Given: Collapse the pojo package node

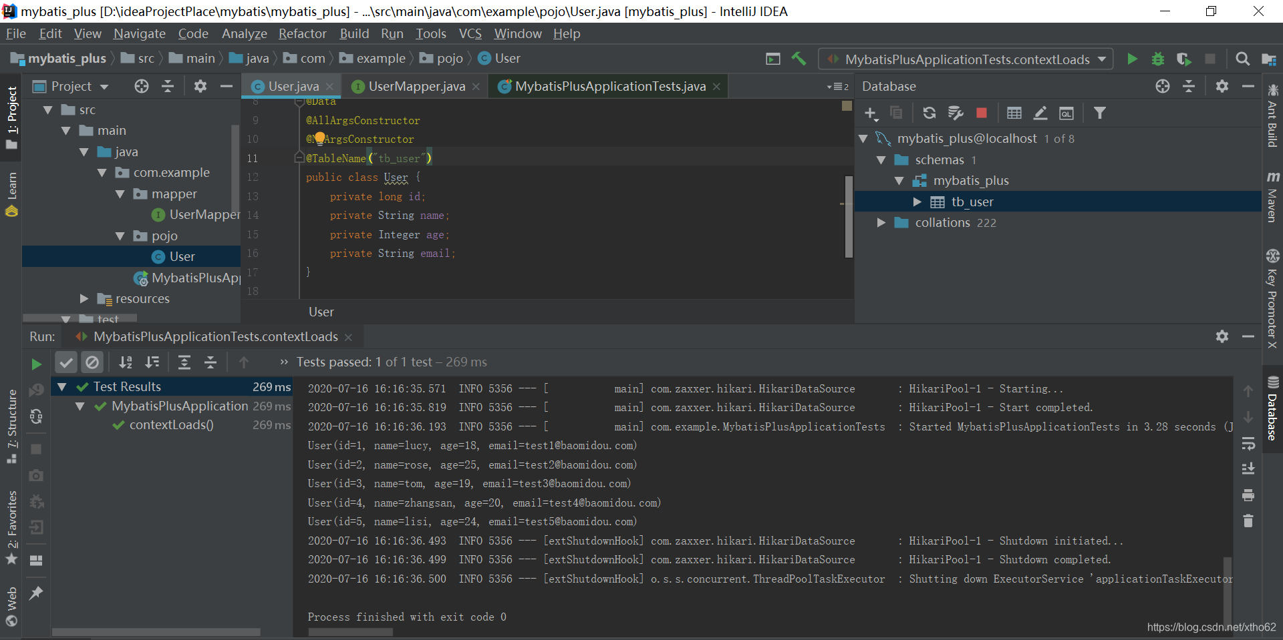Looking at the screenshot, I should [120, 236].
